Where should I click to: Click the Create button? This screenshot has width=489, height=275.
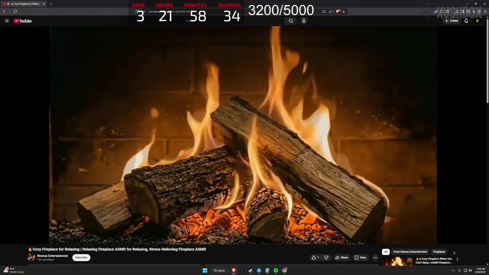point(451,21)
